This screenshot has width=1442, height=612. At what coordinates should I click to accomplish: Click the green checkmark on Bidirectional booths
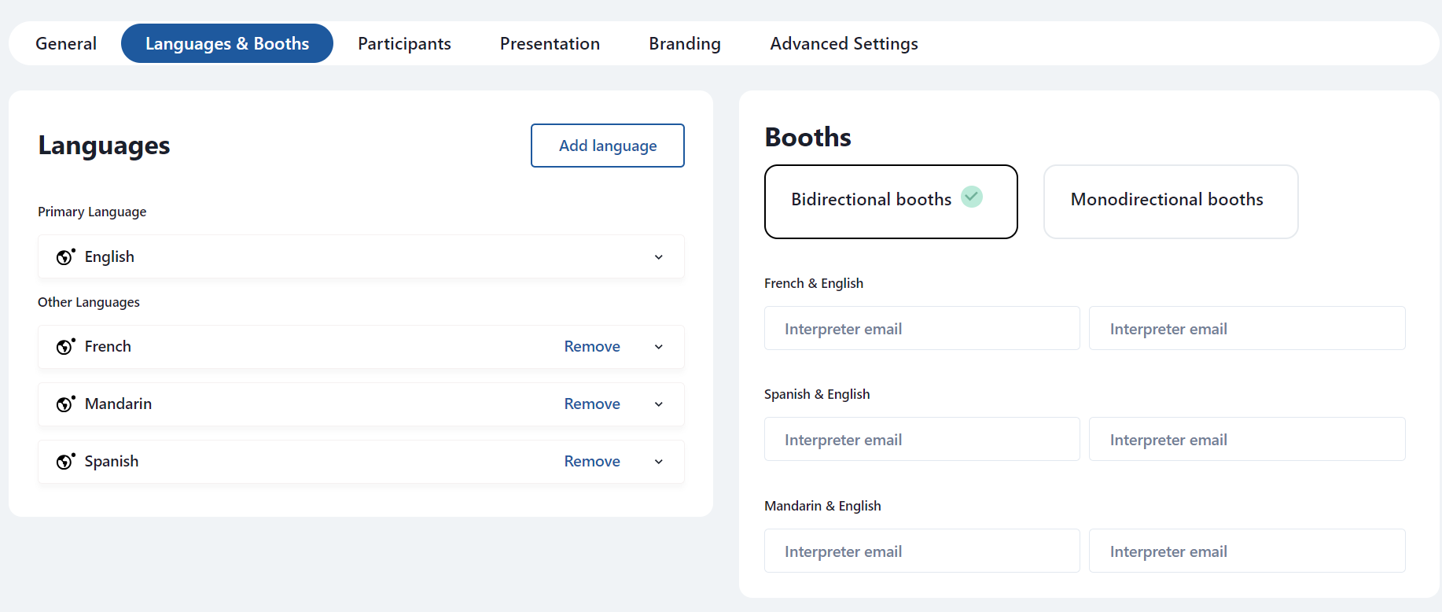click(x=972, y=197)
